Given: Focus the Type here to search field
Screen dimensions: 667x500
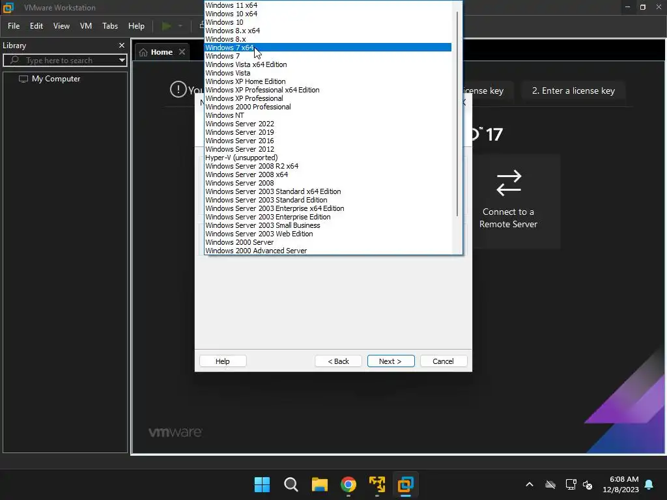Looking at the screenshot, I should click(x=64, y=61).
